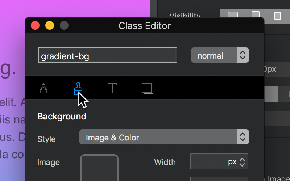Minimize the Class Editor window

point(50,25)
